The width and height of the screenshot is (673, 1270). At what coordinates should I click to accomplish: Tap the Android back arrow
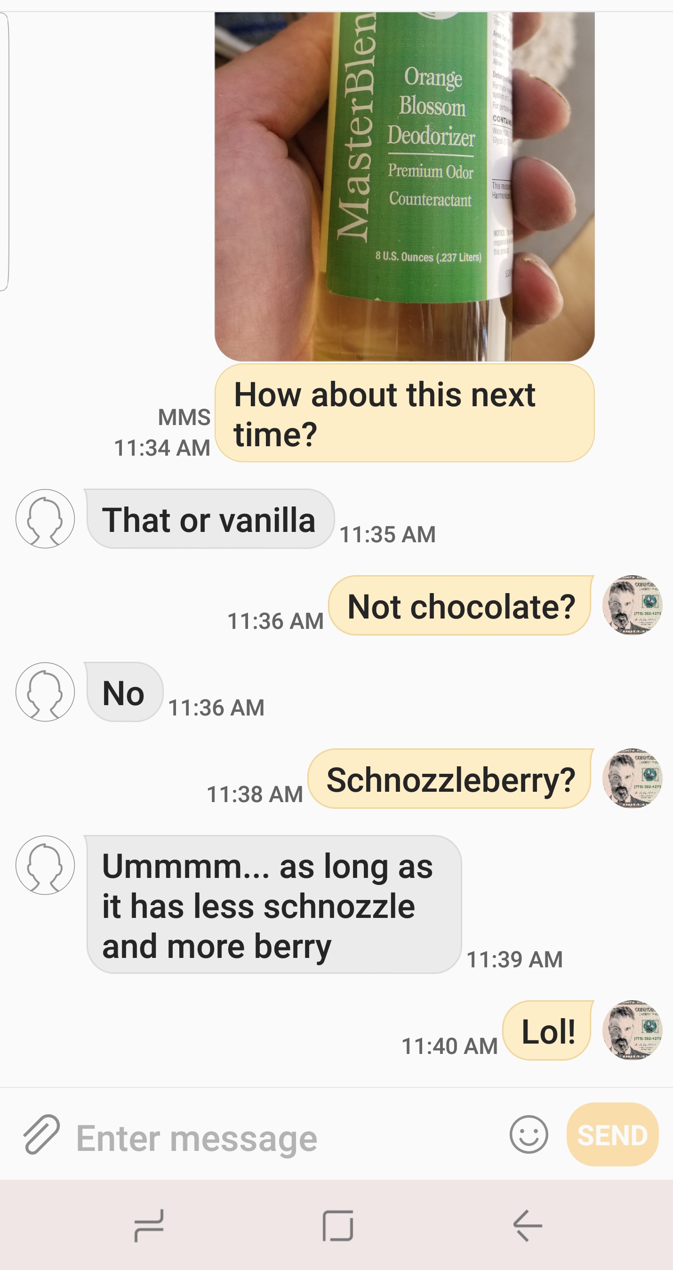[x=528, y=1226]
